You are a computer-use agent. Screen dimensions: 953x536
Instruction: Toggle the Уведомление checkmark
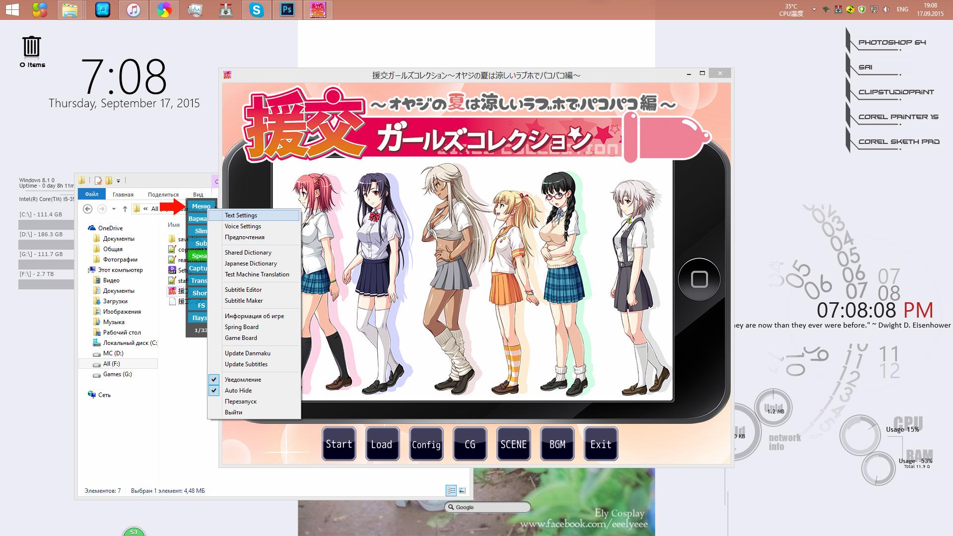click(214, 380)
